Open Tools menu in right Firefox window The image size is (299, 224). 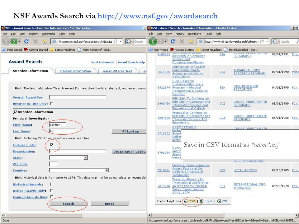(x=208, y=34)
